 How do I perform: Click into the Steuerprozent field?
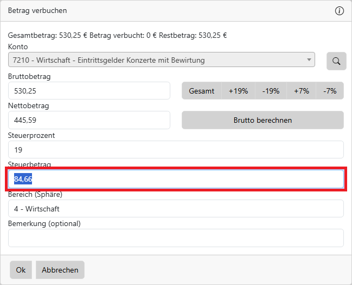point(176,150)
